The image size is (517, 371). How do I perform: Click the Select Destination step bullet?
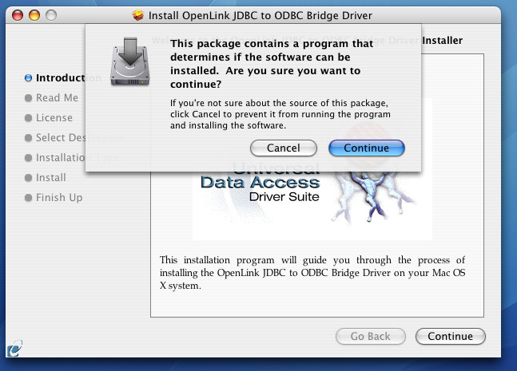click(28, 137)
